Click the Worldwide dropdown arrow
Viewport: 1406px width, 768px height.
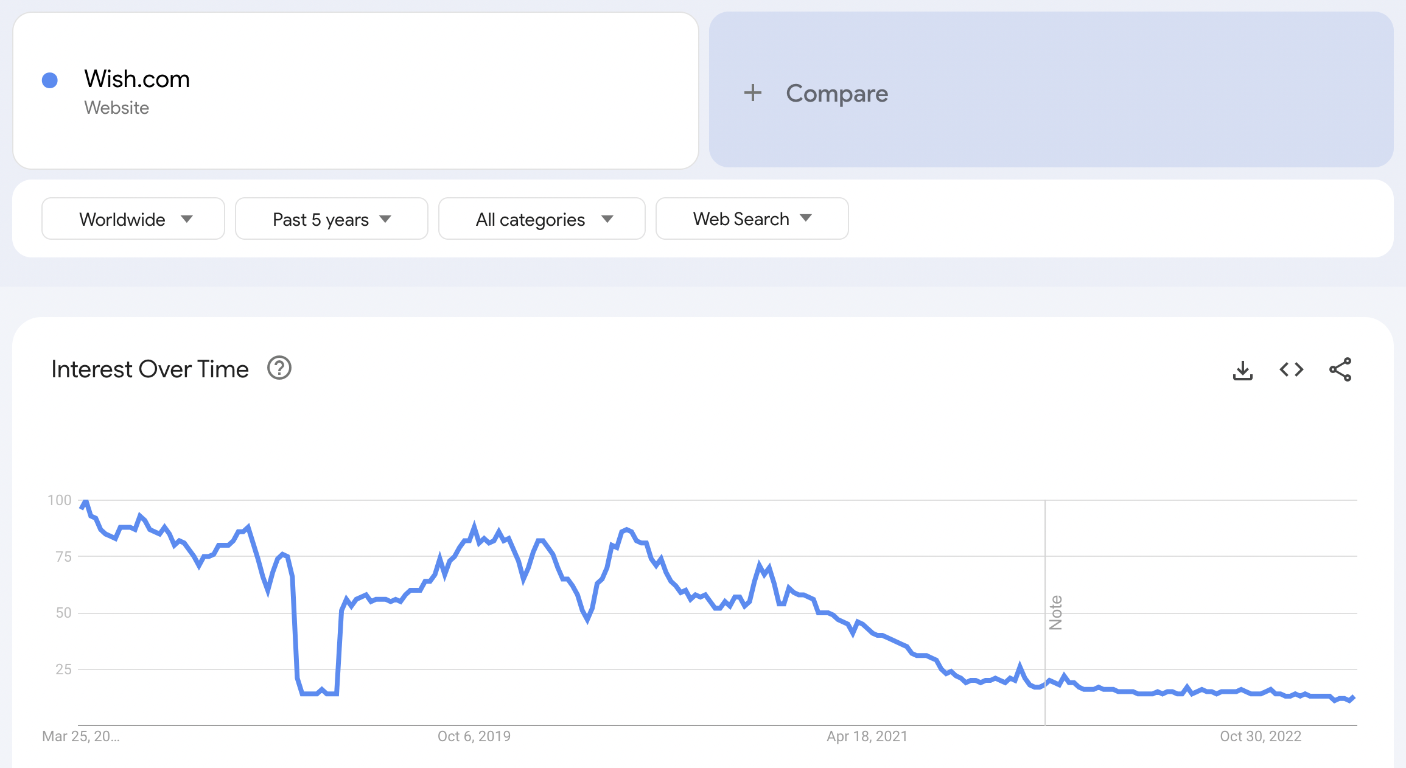(189, 219)
